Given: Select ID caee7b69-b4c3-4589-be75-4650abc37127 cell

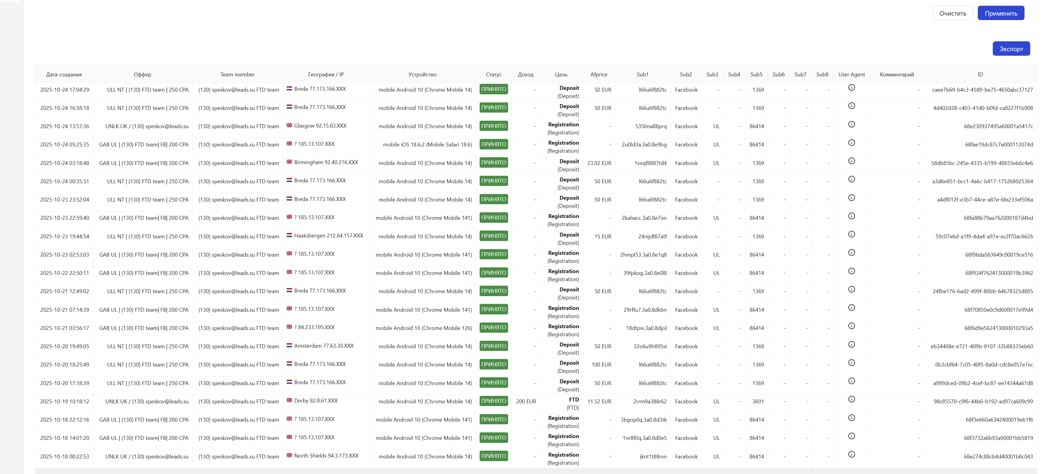Looking at the screenshot, I should coord(982,90).
